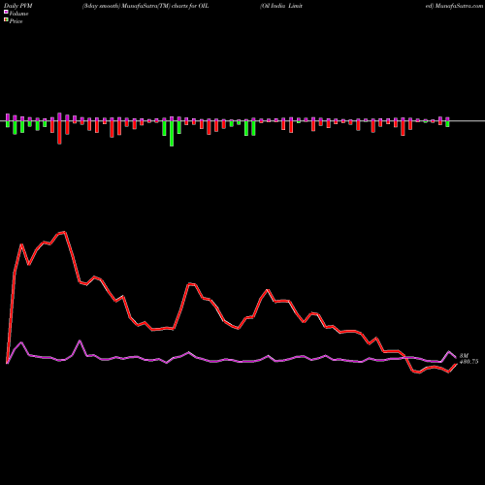The width and height of the screenshot is (485, 485).
Task: Click the '480.75' price end label
Action: [x=469, y=362]
